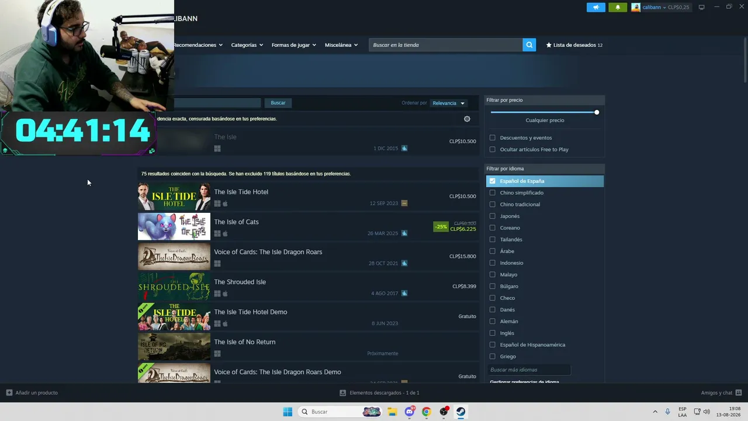Open the Categorías dropdown menu
This screenshot has height=421, width=748.
247,45
